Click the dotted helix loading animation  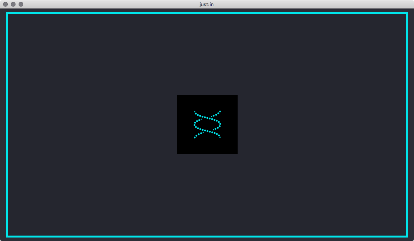click(x=207, y=124)
